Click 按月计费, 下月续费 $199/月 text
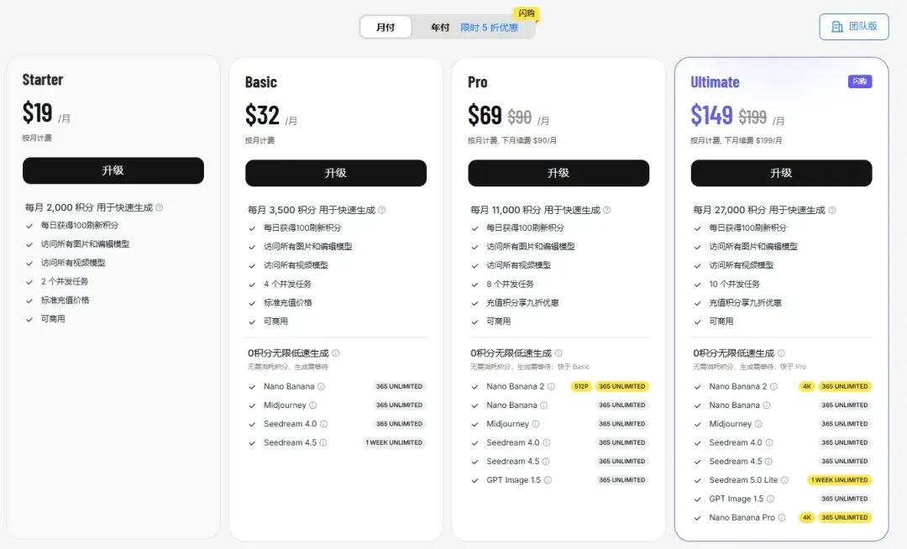 click(x=737, y=140)
